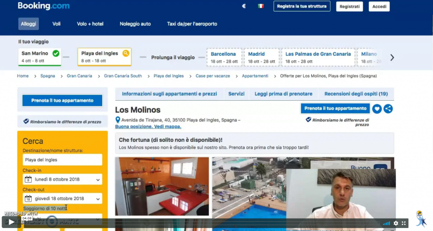Choose Milano trip extension
Screen dimensions: 433x231
point(370,58)
